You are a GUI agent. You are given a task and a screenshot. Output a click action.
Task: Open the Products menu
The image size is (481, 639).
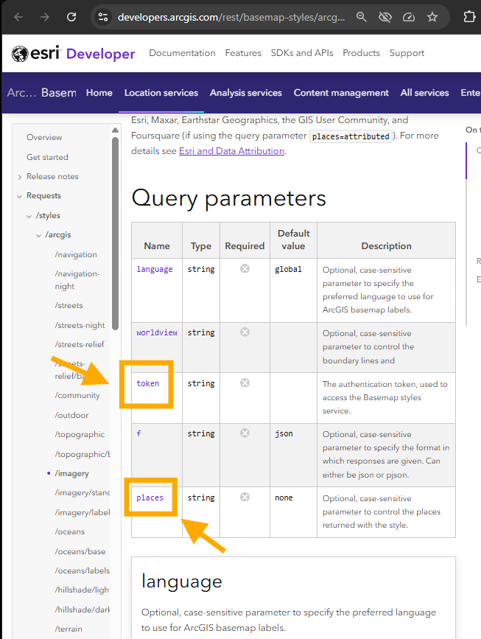pos(361,53)
